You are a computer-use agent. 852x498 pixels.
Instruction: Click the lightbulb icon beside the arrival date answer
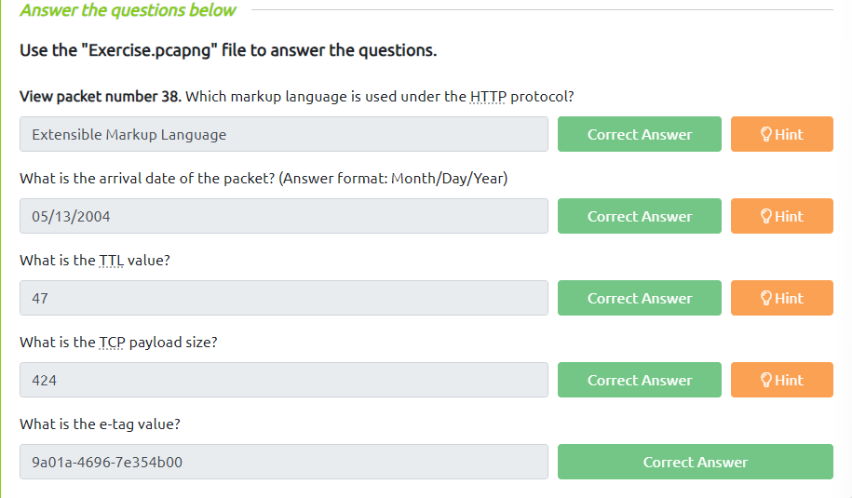pyautogui.click(x=766, y=216)
